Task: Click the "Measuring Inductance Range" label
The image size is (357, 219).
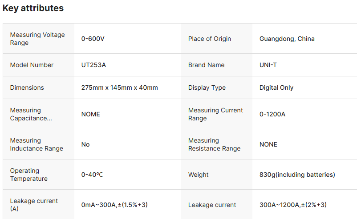Action: pyautogui.click(x=37, y=144)
